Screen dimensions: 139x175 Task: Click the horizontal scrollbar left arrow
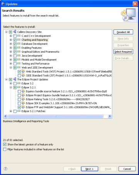pos(5,116)
